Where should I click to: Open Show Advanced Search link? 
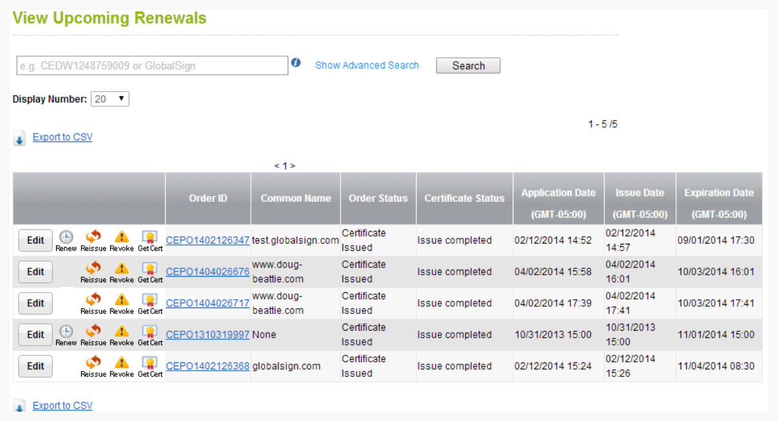pyautogui.click(x=366, y=65)
